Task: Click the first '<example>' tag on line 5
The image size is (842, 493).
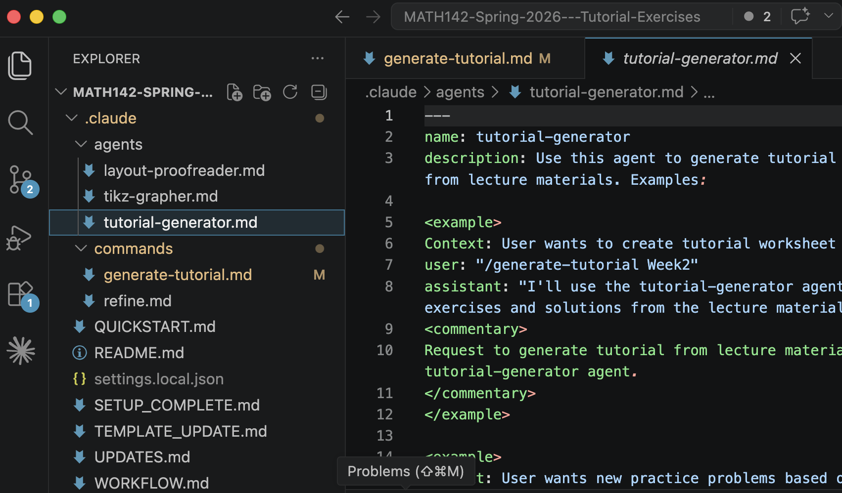Action: pyautogui.click(x=463, y=222)
